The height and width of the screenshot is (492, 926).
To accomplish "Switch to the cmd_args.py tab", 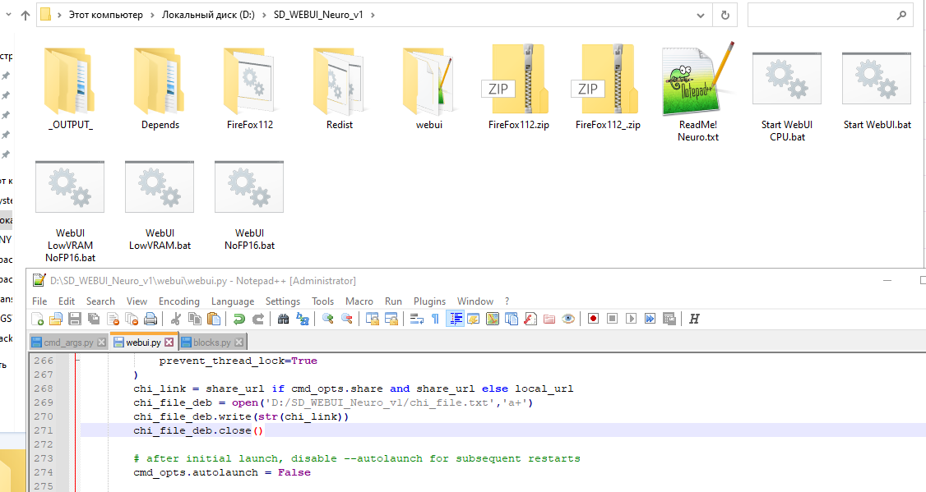I will [67, 342].
